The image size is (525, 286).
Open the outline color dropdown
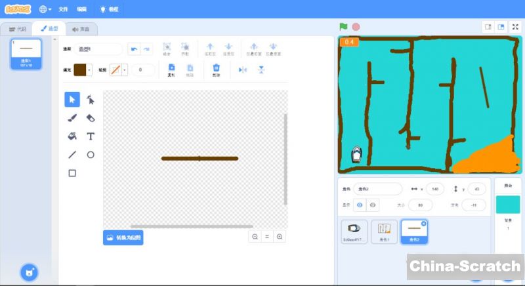[125, 70]
